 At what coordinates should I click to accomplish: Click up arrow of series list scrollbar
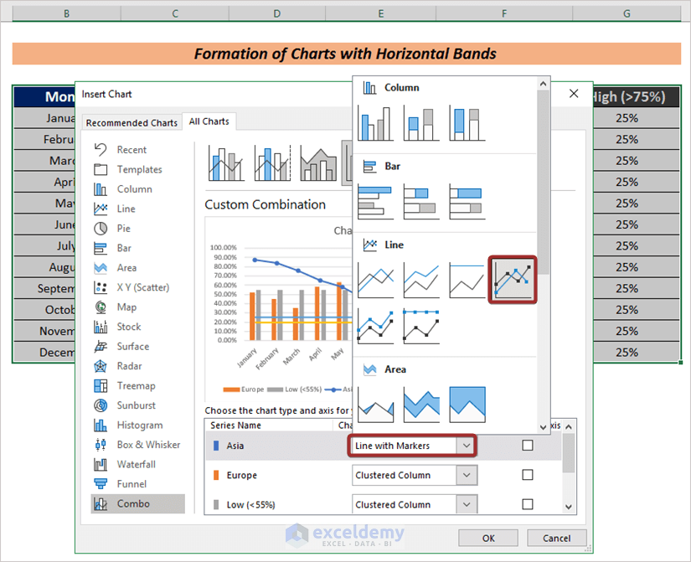coord(569,426)
